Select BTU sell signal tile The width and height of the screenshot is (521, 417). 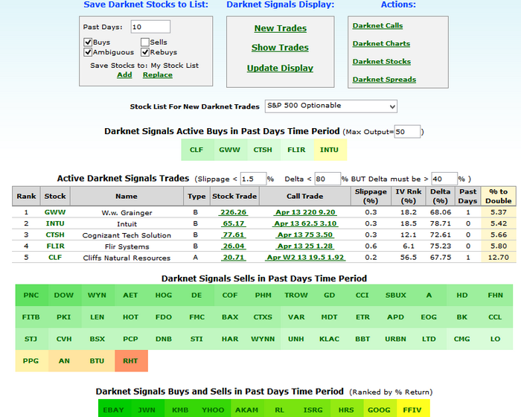point(98,361)
